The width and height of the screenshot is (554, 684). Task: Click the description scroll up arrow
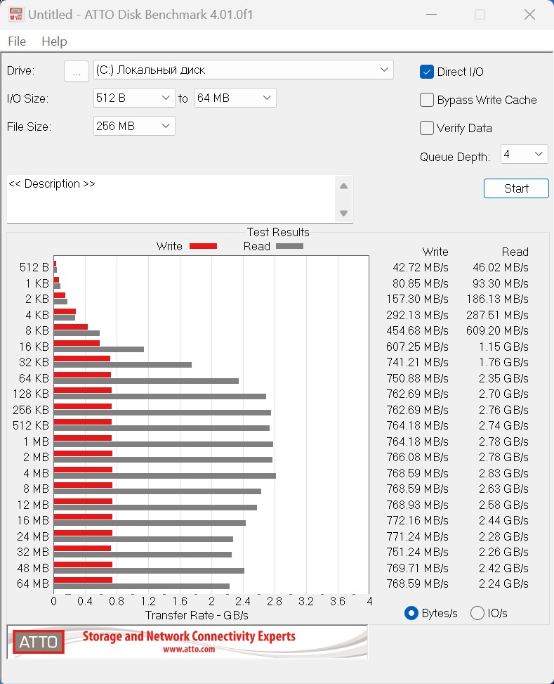click(343, 186)
